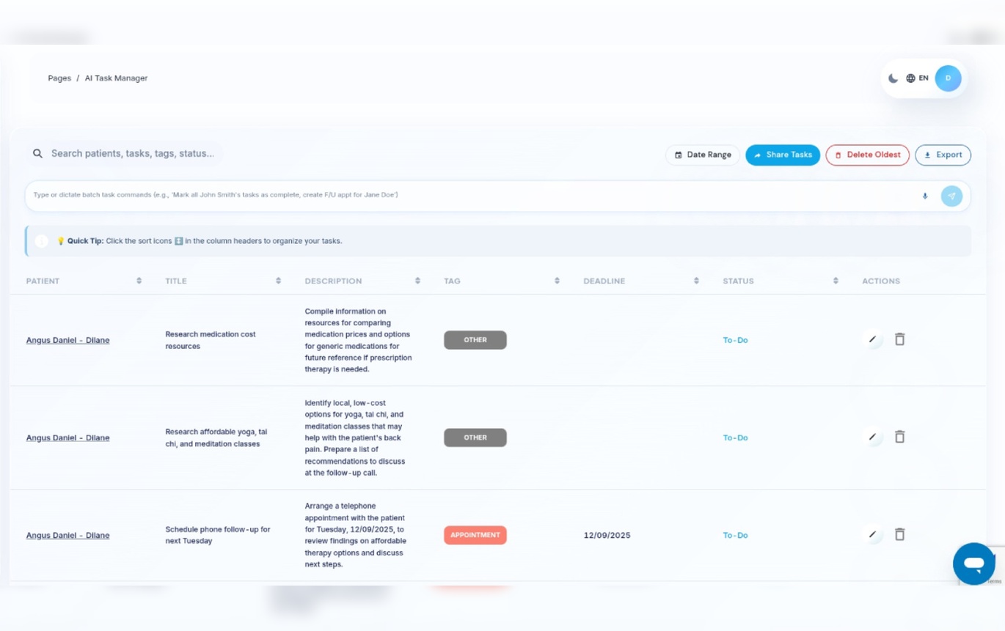Open the chat support widget
The width and height of the screenshot is (1005, 631).
(973, 564)
